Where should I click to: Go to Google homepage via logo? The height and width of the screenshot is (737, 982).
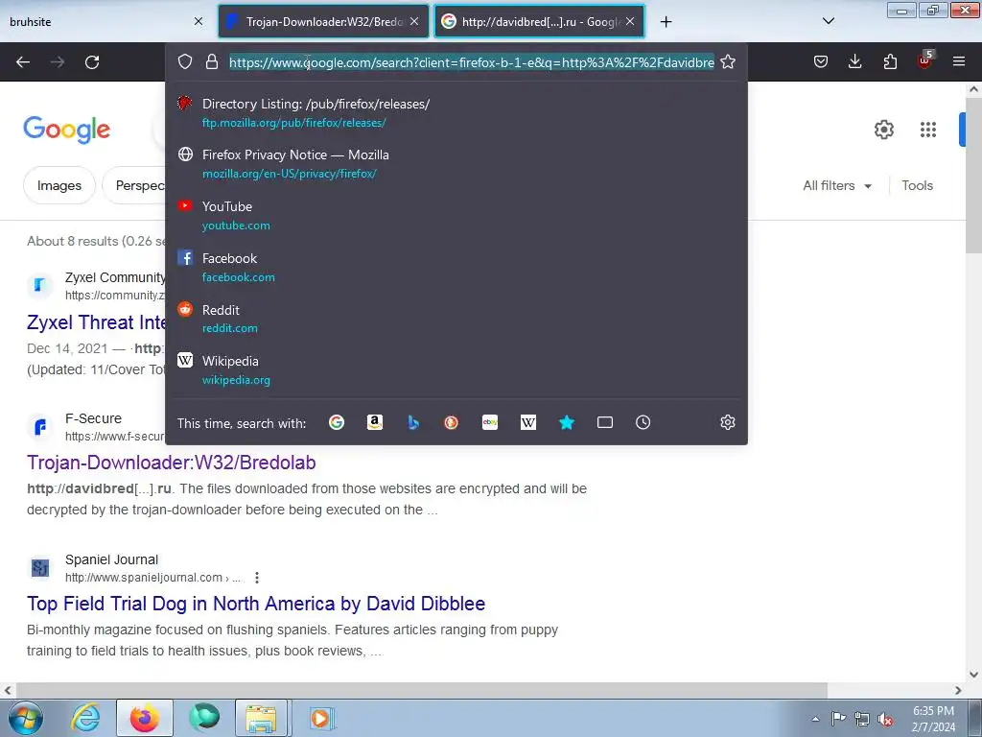point(66,130)
